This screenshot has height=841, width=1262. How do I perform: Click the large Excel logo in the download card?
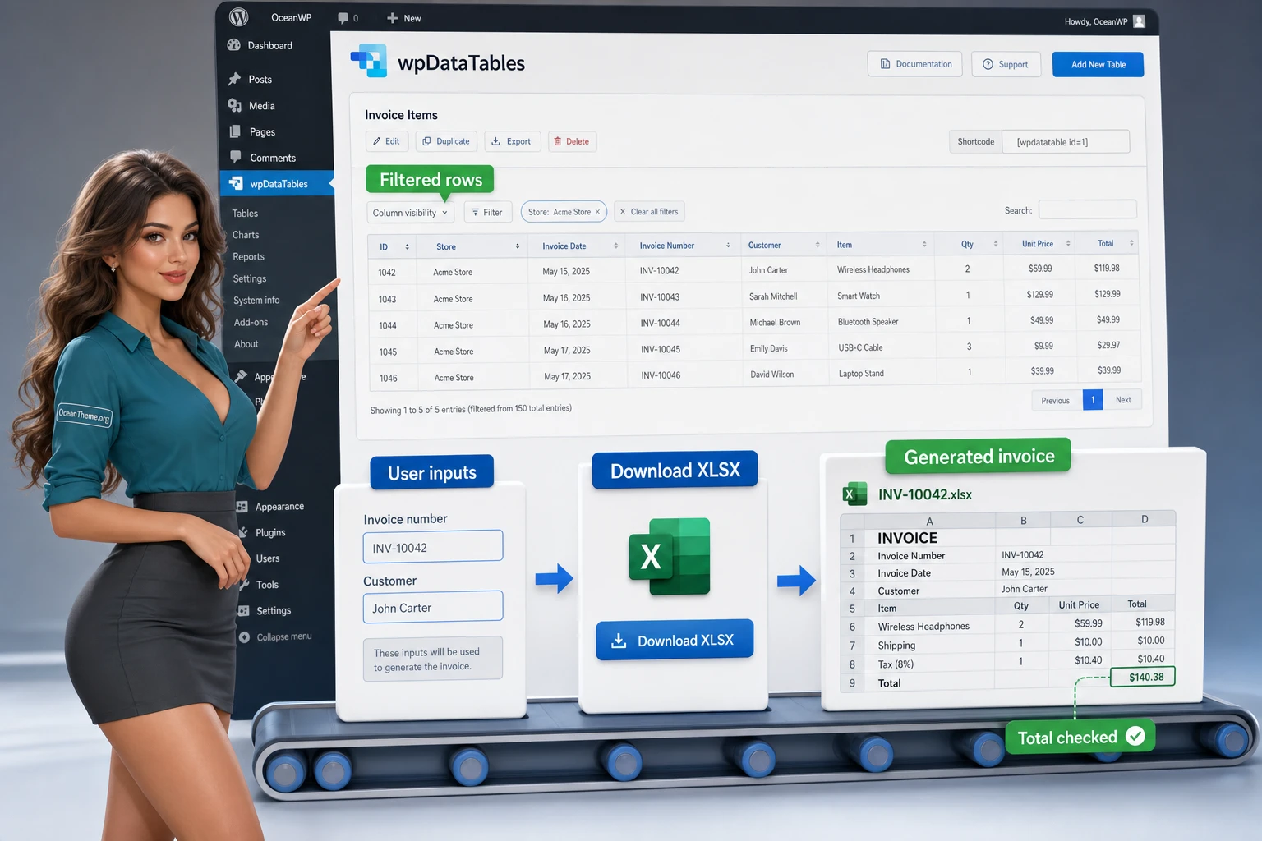[x=670, y=557]
